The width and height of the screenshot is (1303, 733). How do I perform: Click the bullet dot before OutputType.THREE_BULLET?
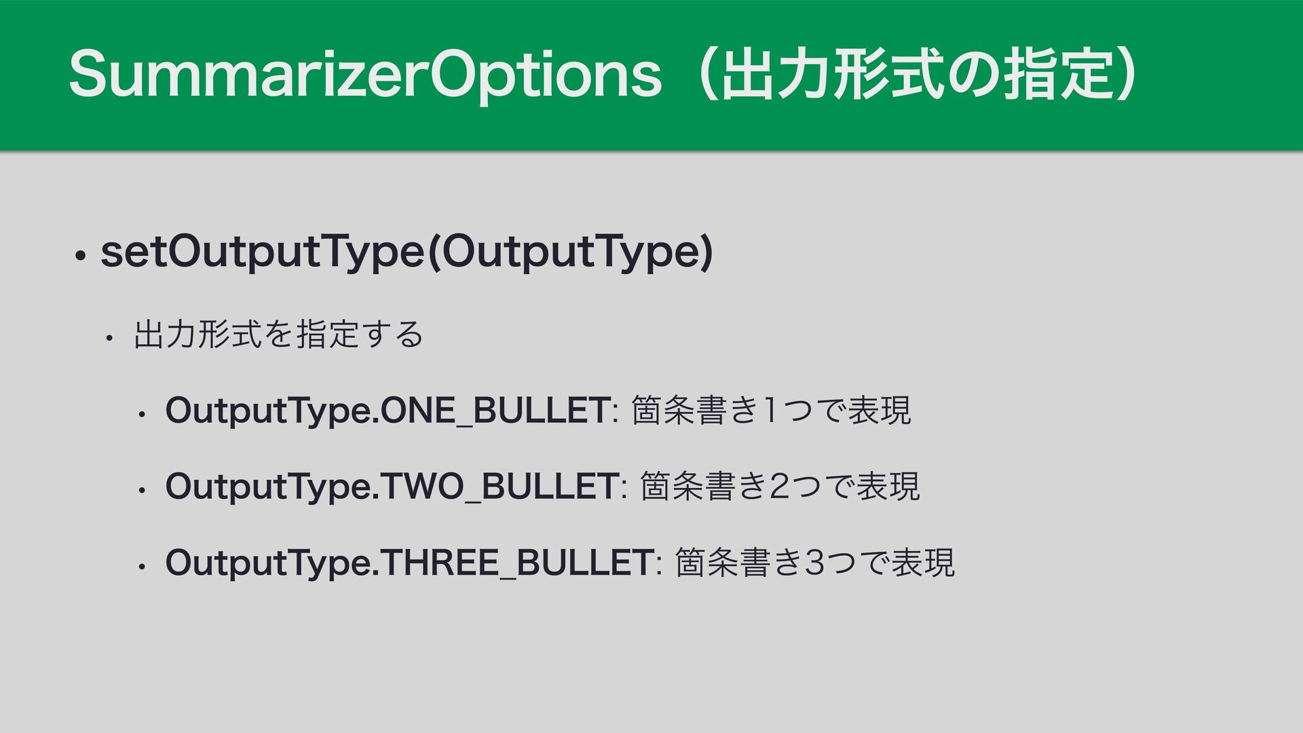pyautogui.click(x=140, y=566)
